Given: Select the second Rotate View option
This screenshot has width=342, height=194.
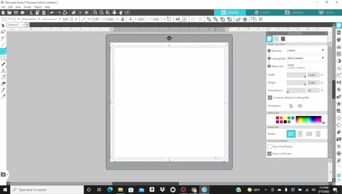Looking at the screenshot, I should click(x=300, y=134).
